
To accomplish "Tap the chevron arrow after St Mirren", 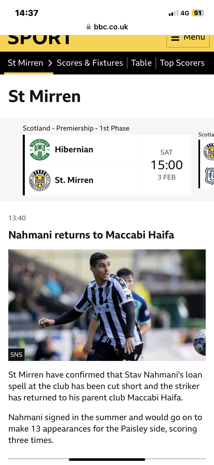I will coord(50,63).
